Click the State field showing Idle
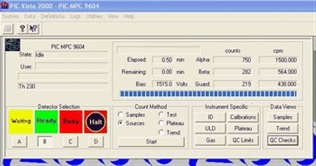316x166 pixels. coord(71,55)
